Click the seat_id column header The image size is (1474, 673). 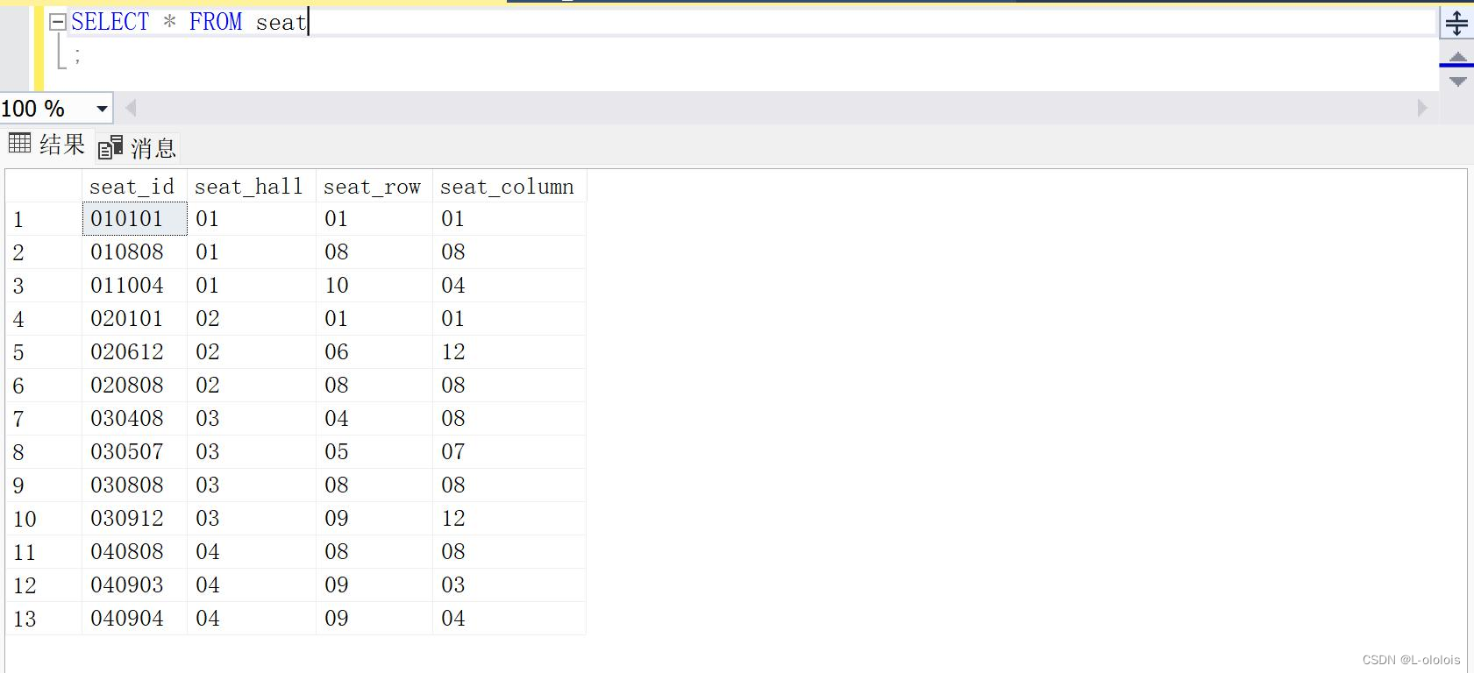(134, 187)
